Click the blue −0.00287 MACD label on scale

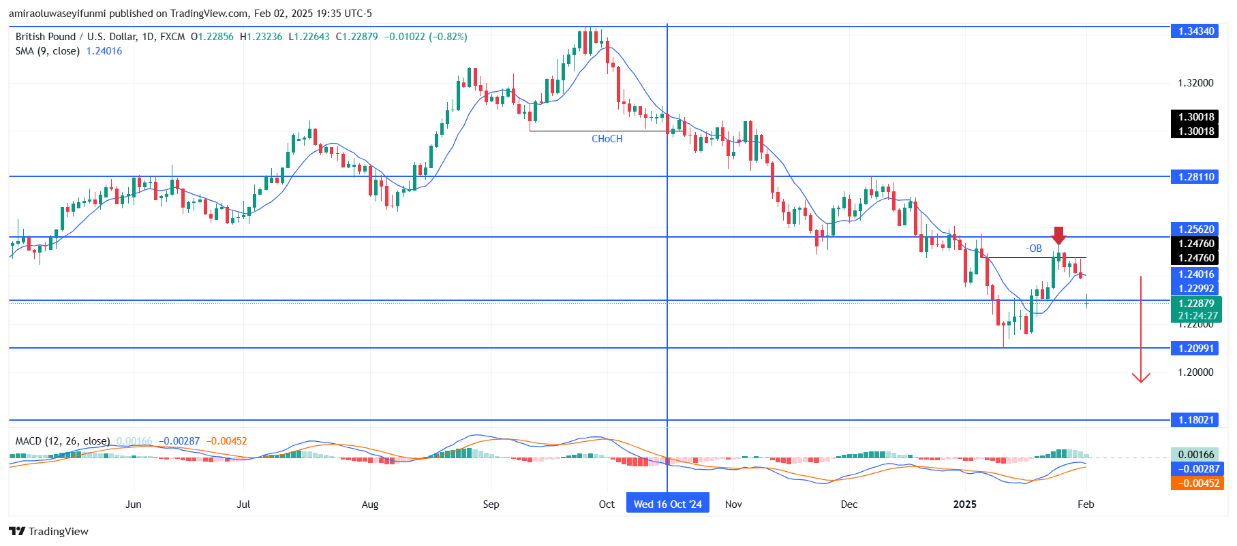tap(1196, 469)
